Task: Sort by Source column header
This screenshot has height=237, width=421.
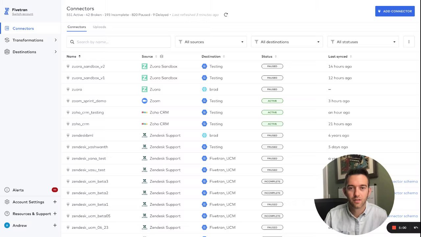Action: point(149,56)
